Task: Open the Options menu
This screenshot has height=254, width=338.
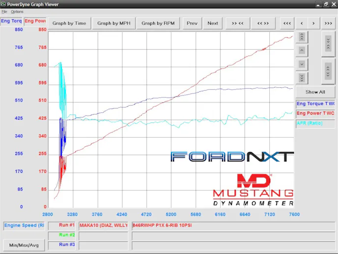Action: pos(17,11)
